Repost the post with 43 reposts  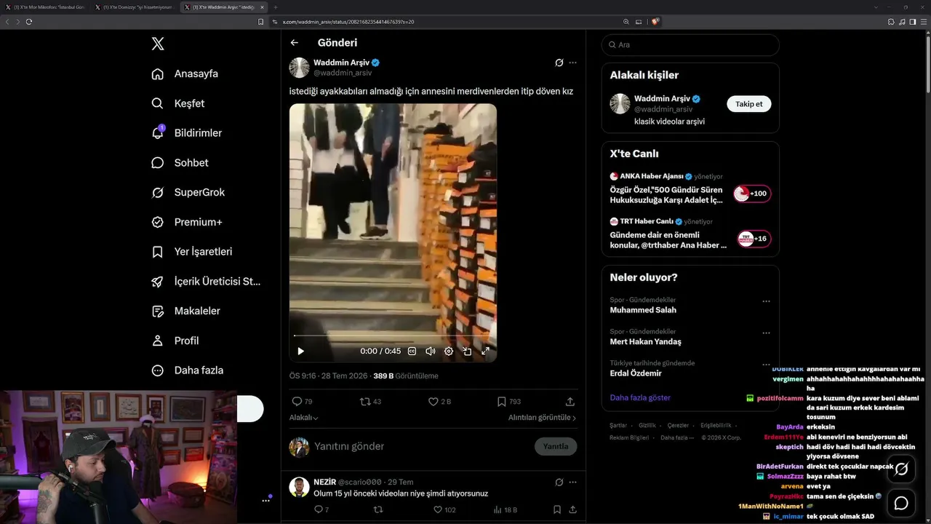click(x=365, y=402)
